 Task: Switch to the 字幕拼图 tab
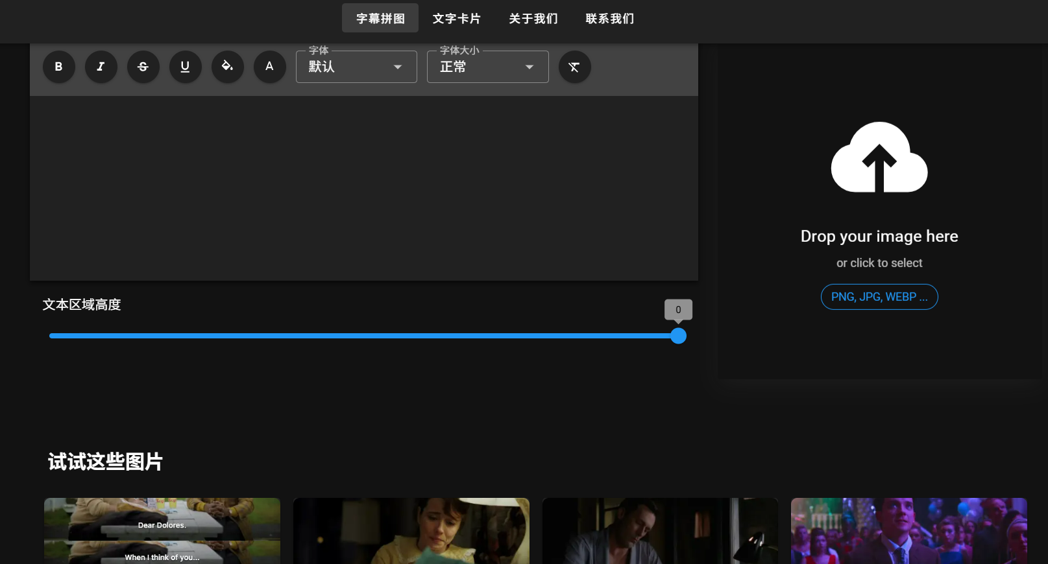380,18
